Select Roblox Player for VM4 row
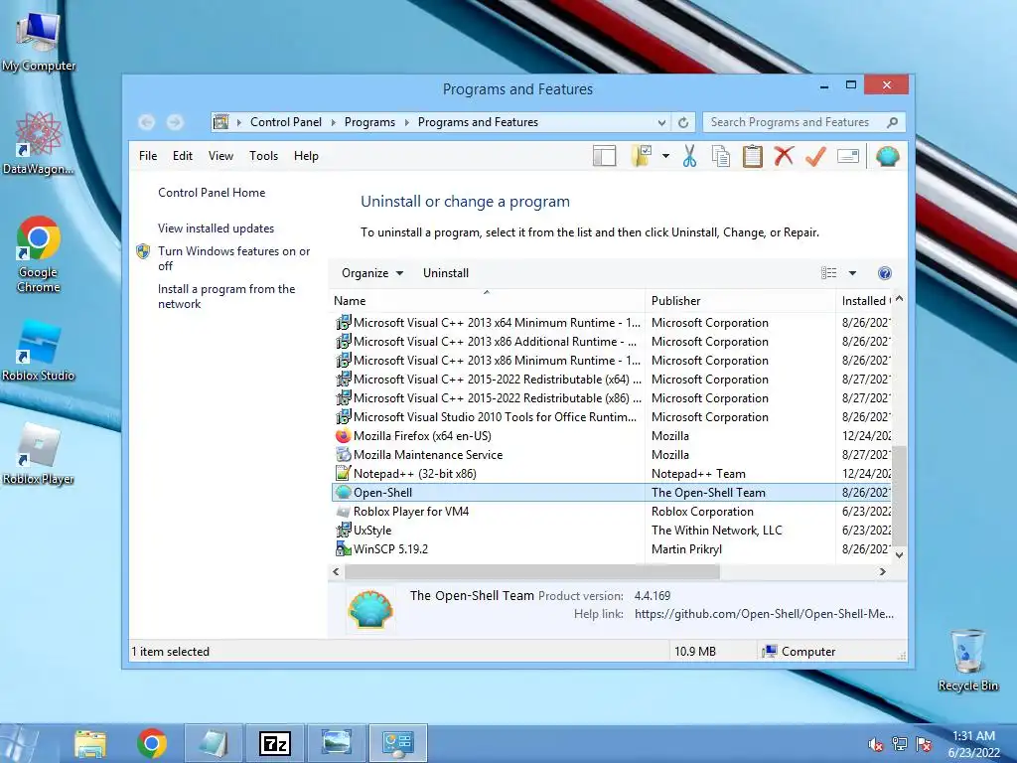This screenshot has width=1017, height=763. pyautogui.click(x=611, y=512)
